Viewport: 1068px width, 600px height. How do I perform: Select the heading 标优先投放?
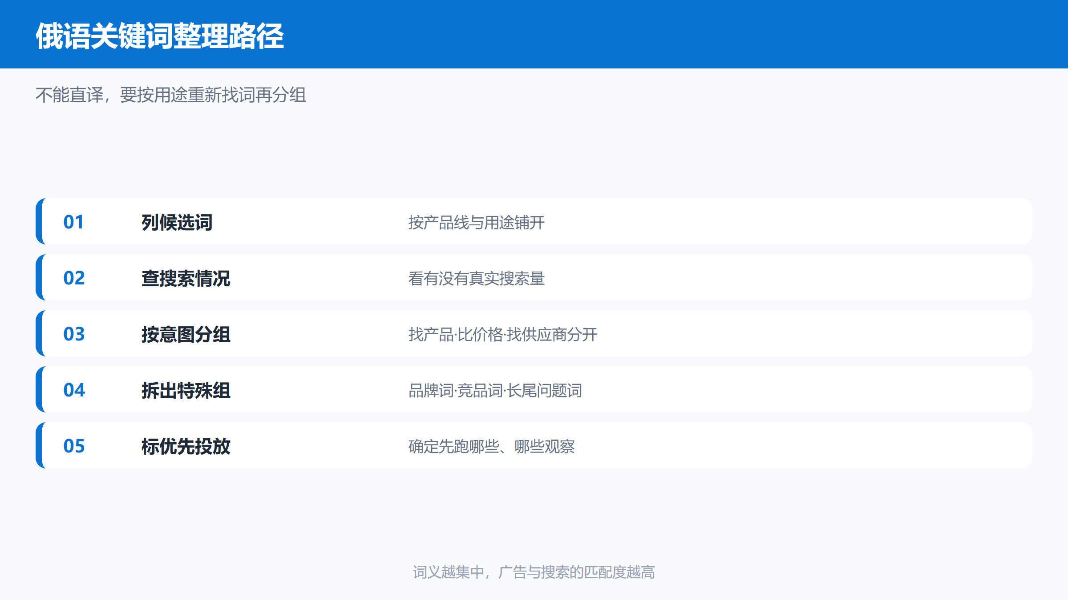pyautogui.click(x=186, y=446)
